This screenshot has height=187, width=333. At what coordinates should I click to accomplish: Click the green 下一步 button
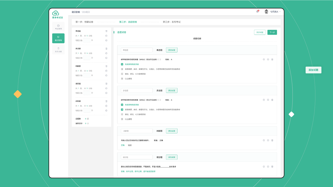[x=272, y=32]
